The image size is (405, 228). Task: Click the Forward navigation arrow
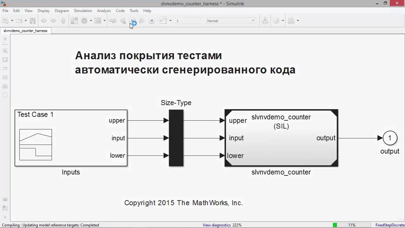coord(53,21)
